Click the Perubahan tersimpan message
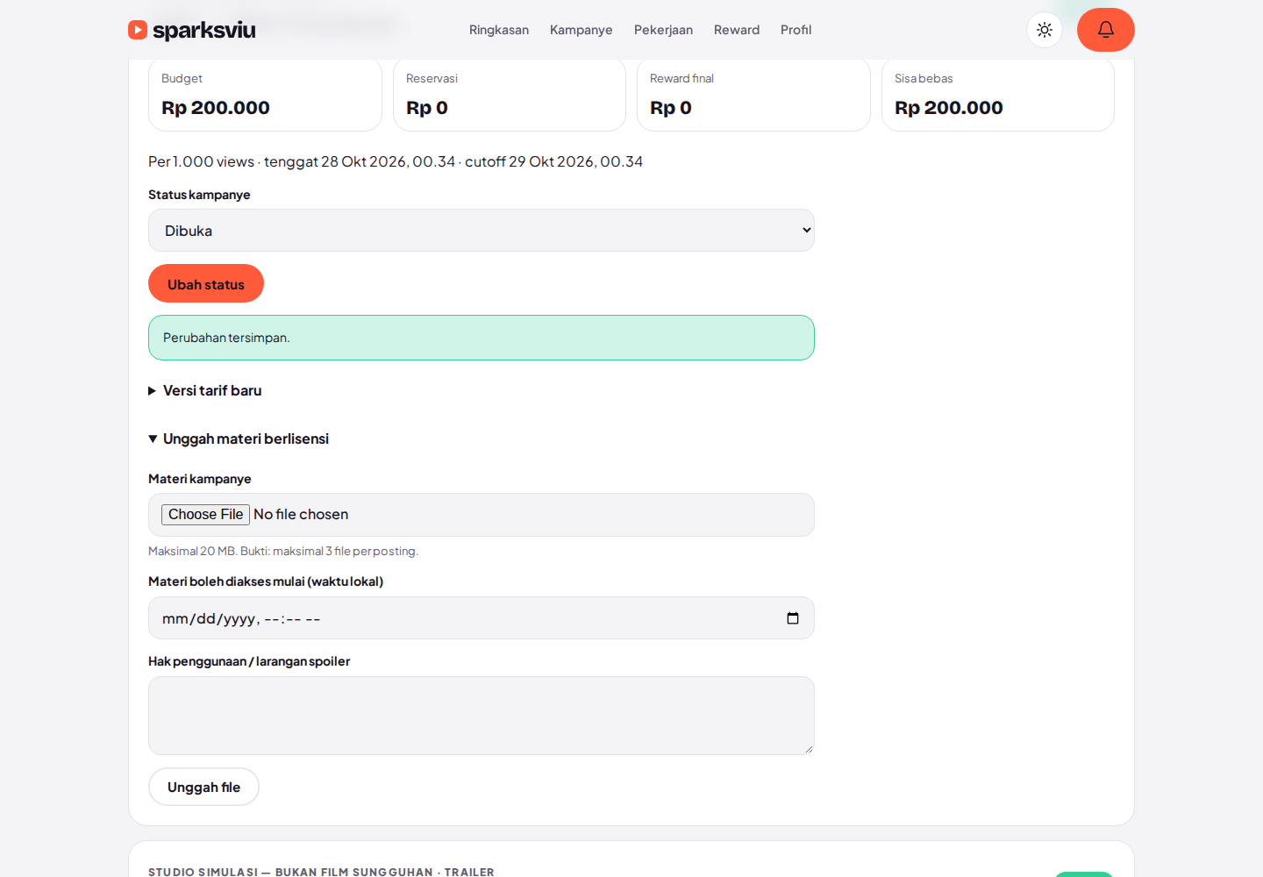1263x877 pixels. click(482, 338)
